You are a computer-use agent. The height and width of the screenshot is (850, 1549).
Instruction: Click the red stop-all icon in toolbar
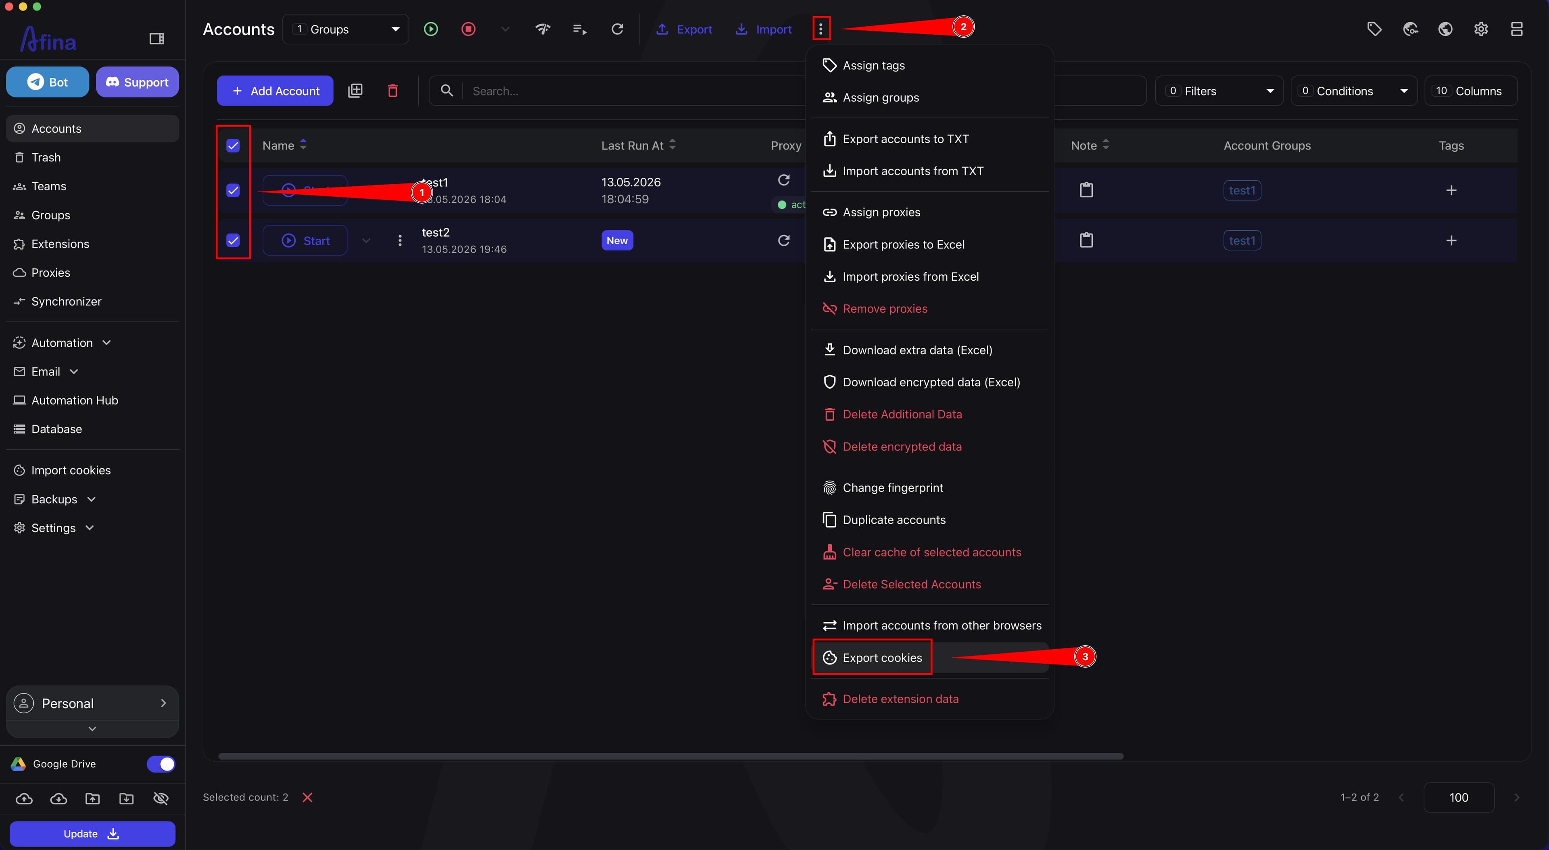[468, 29]
